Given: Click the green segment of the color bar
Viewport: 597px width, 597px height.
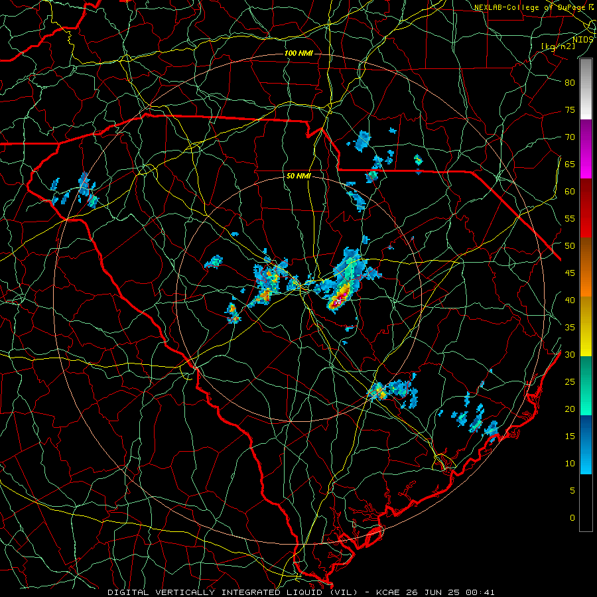Looking at the screenshot, I should coord(586,385).
